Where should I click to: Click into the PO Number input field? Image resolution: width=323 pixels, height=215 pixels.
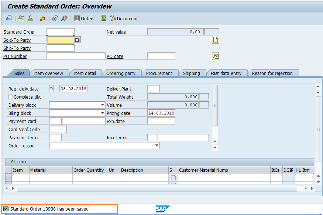click(x=76, y=56)
